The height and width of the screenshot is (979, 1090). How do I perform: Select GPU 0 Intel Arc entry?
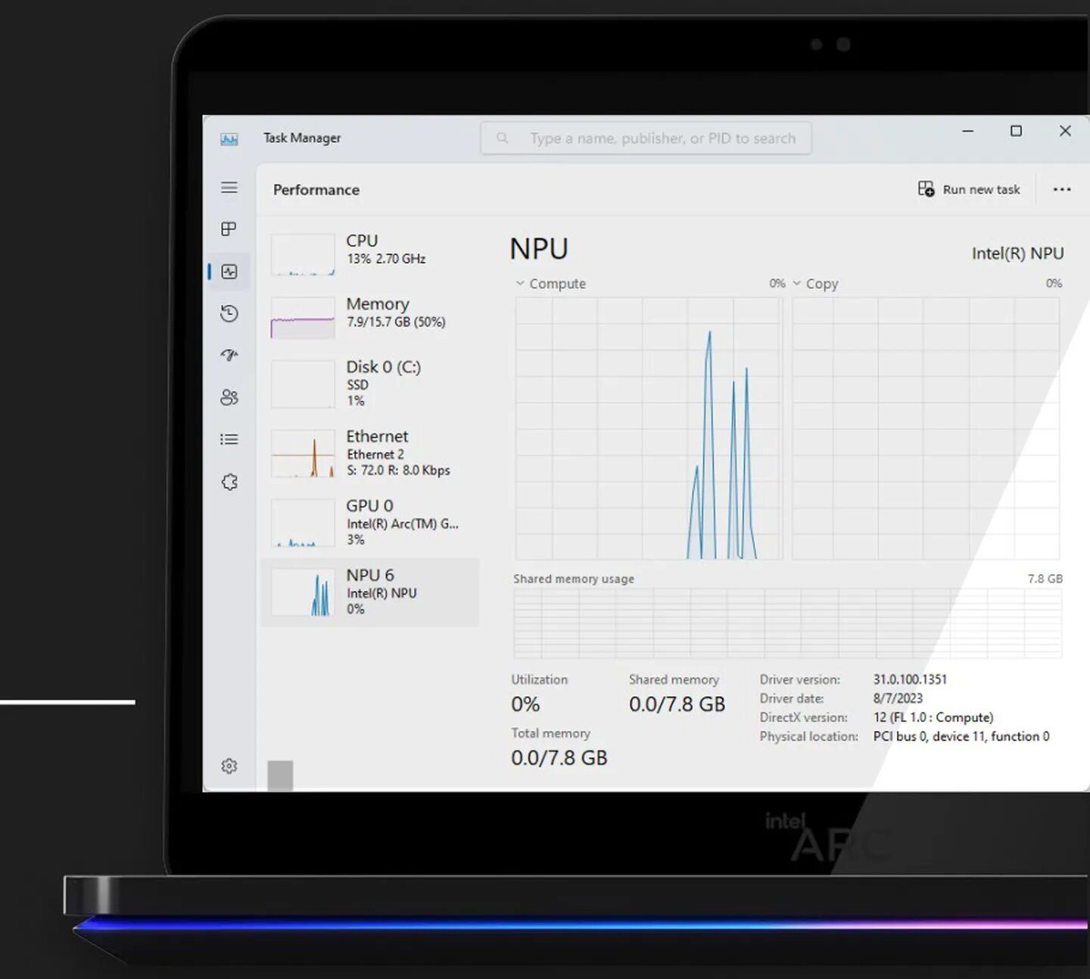click(x=370, y=522)
